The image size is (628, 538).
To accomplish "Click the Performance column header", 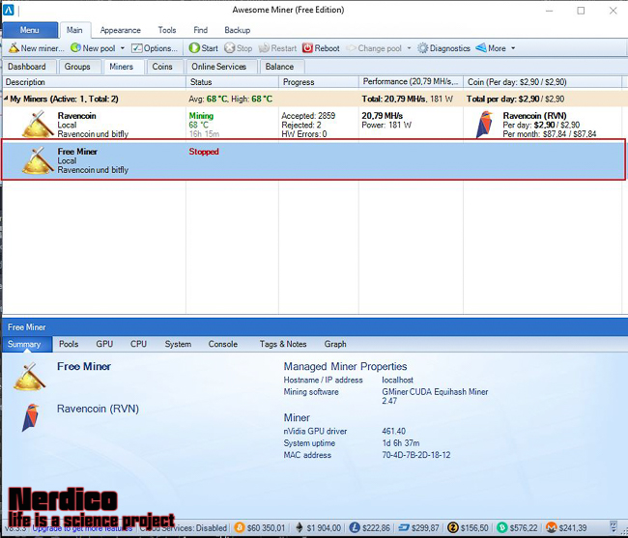I will (x=411, y=82).
